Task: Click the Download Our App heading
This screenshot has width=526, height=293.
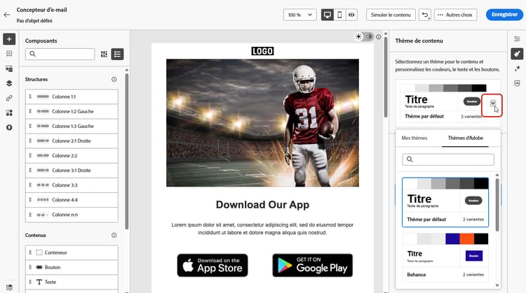Action: 262,205
